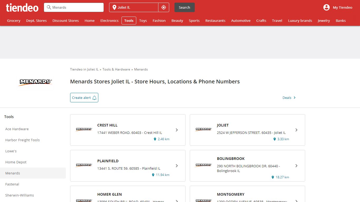Click the tiendeo logo
The width and height of the screenshot is (360, 202).
pyautogui.click(x=22, y=8)
